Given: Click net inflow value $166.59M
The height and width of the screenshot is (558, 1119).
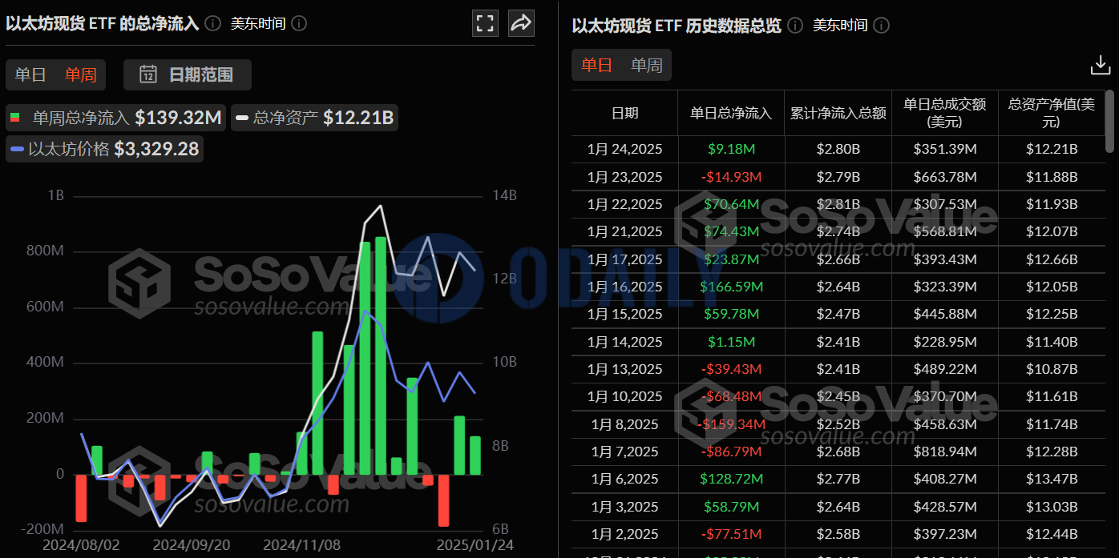Looking at the screenshot, I should (731, 287).
